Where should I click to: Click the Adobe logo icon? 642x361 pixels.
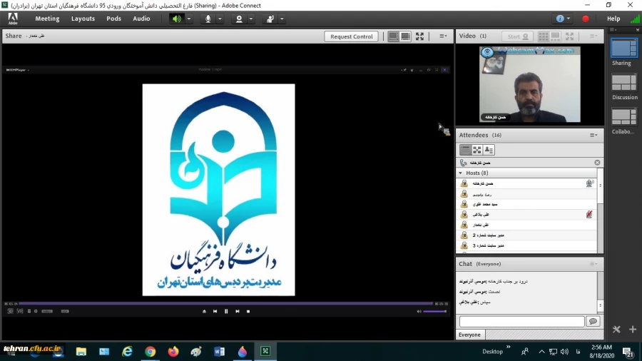13,19
